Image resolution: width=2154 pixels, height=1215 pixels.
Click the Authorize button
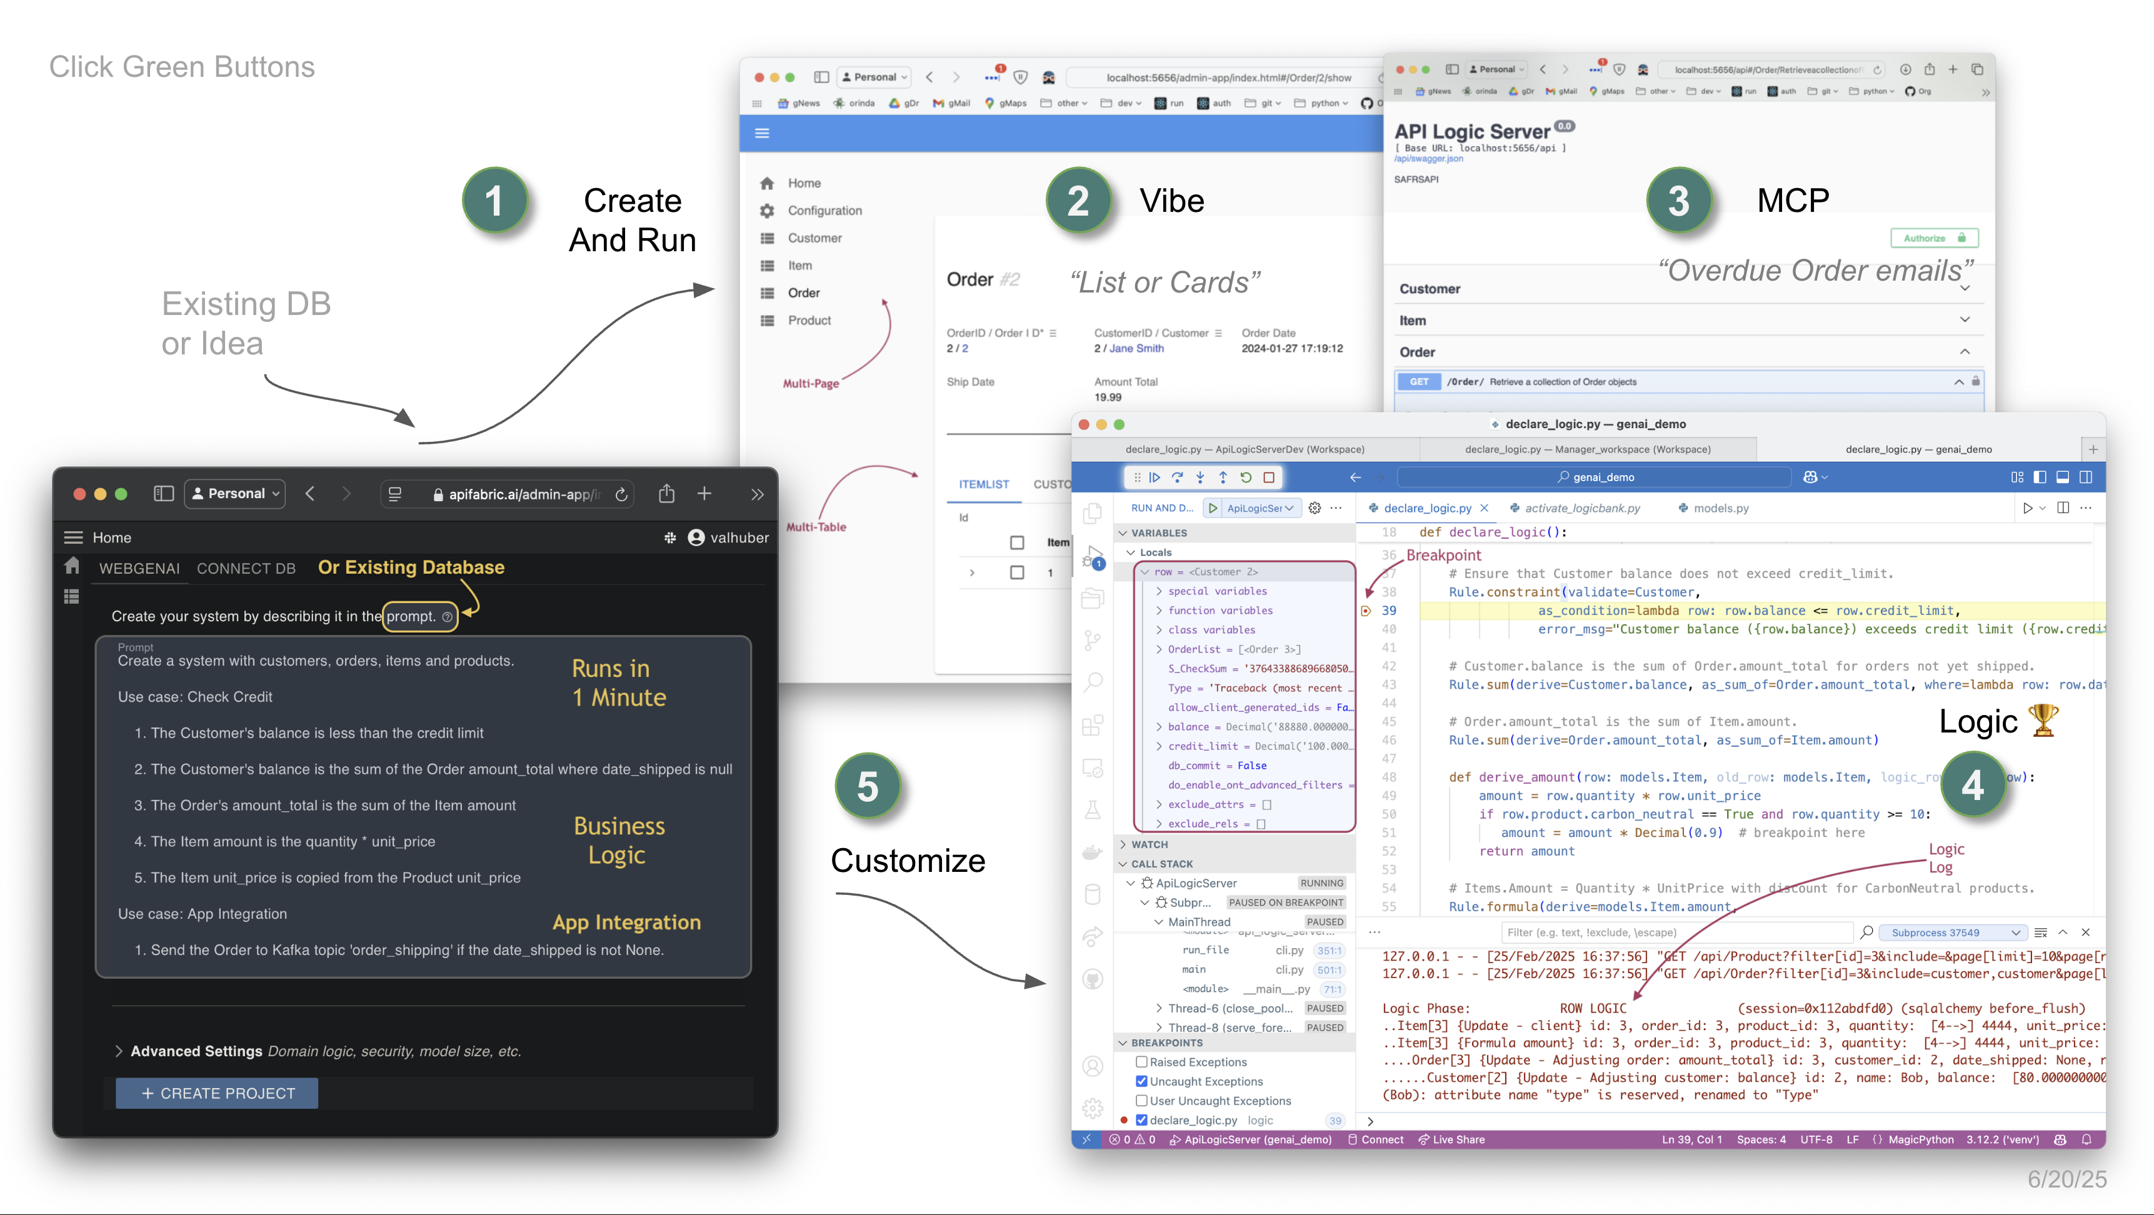[x=1934, y=238]
